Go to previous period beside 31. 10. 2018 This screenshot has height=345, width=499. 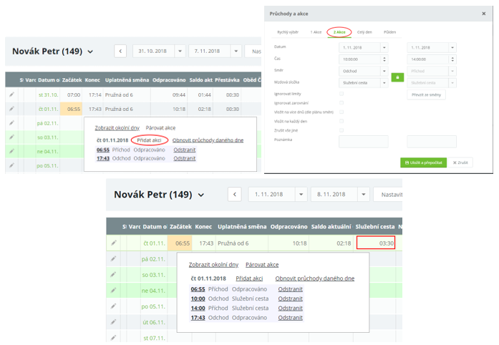[x=120, y=52]
